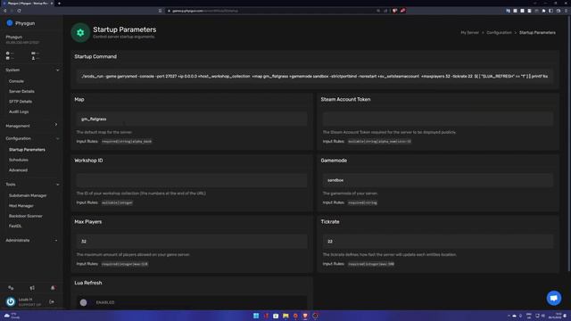The image size is (571, 321).
Task: Collapse the Tools sidebar section
Action: (31, 185)
